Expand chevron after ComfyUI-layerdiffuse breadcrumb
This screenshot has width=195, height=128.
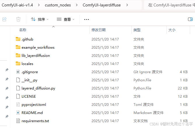point(127,5)
